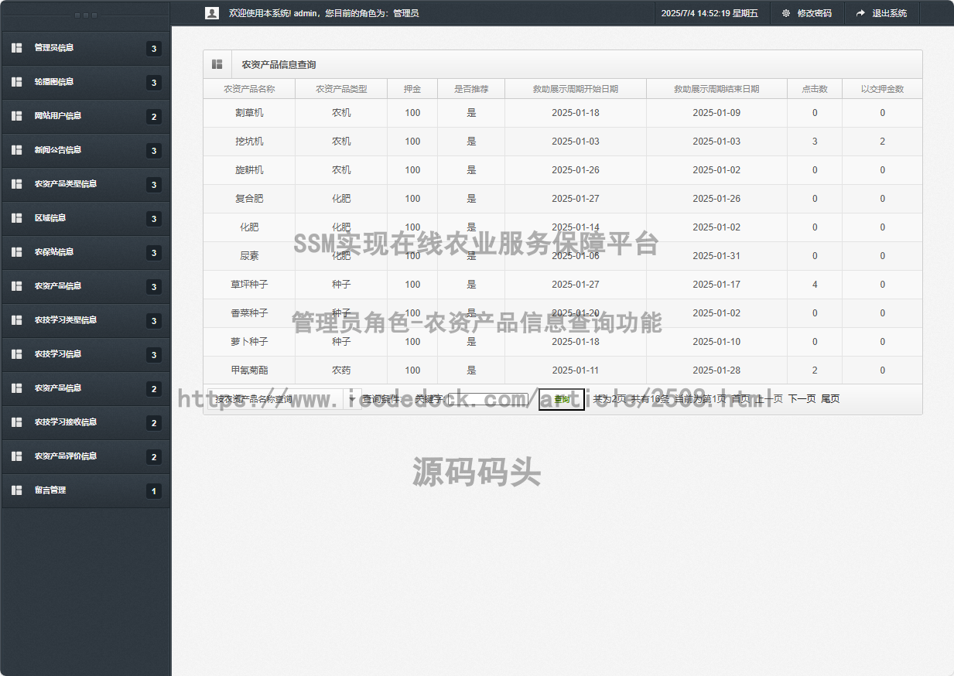The width and height of the screenshot is (954, 676).
Task: Click 农药 type cell in 甲氧菊酯 row
Action: [341, 370]
